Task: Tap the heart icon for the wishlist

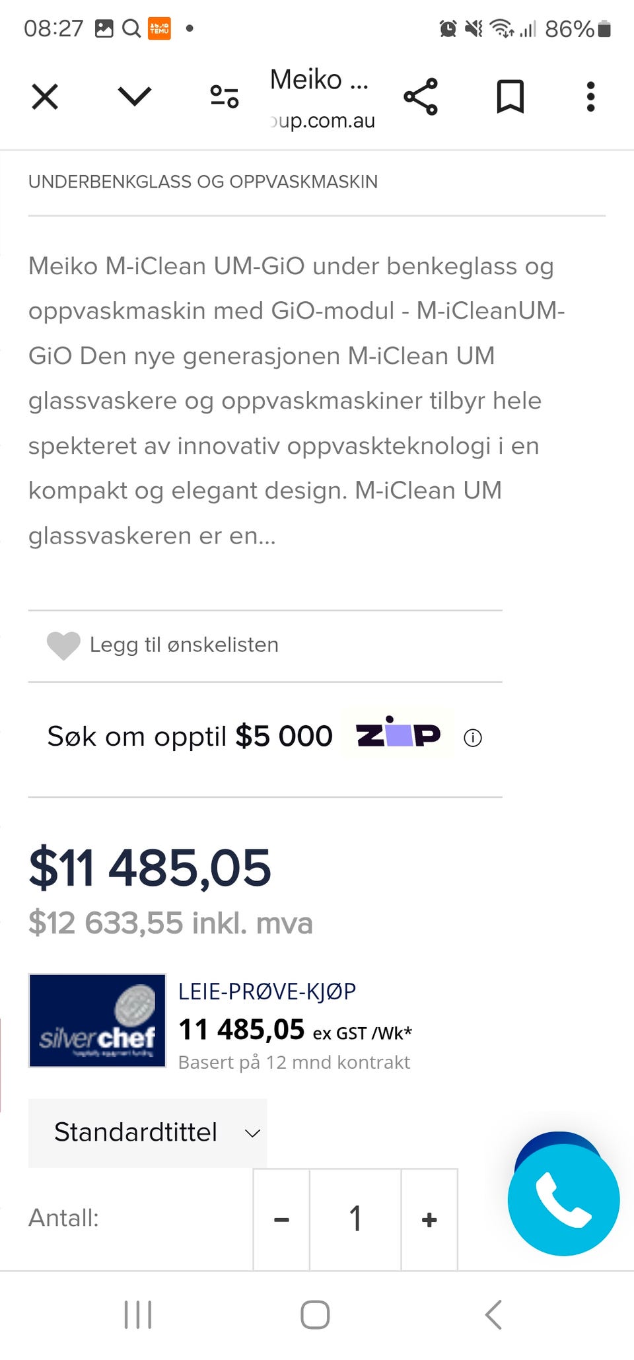Action: 63,645
